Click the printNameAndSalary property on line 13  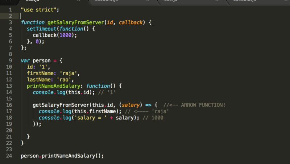coord(53,86)
